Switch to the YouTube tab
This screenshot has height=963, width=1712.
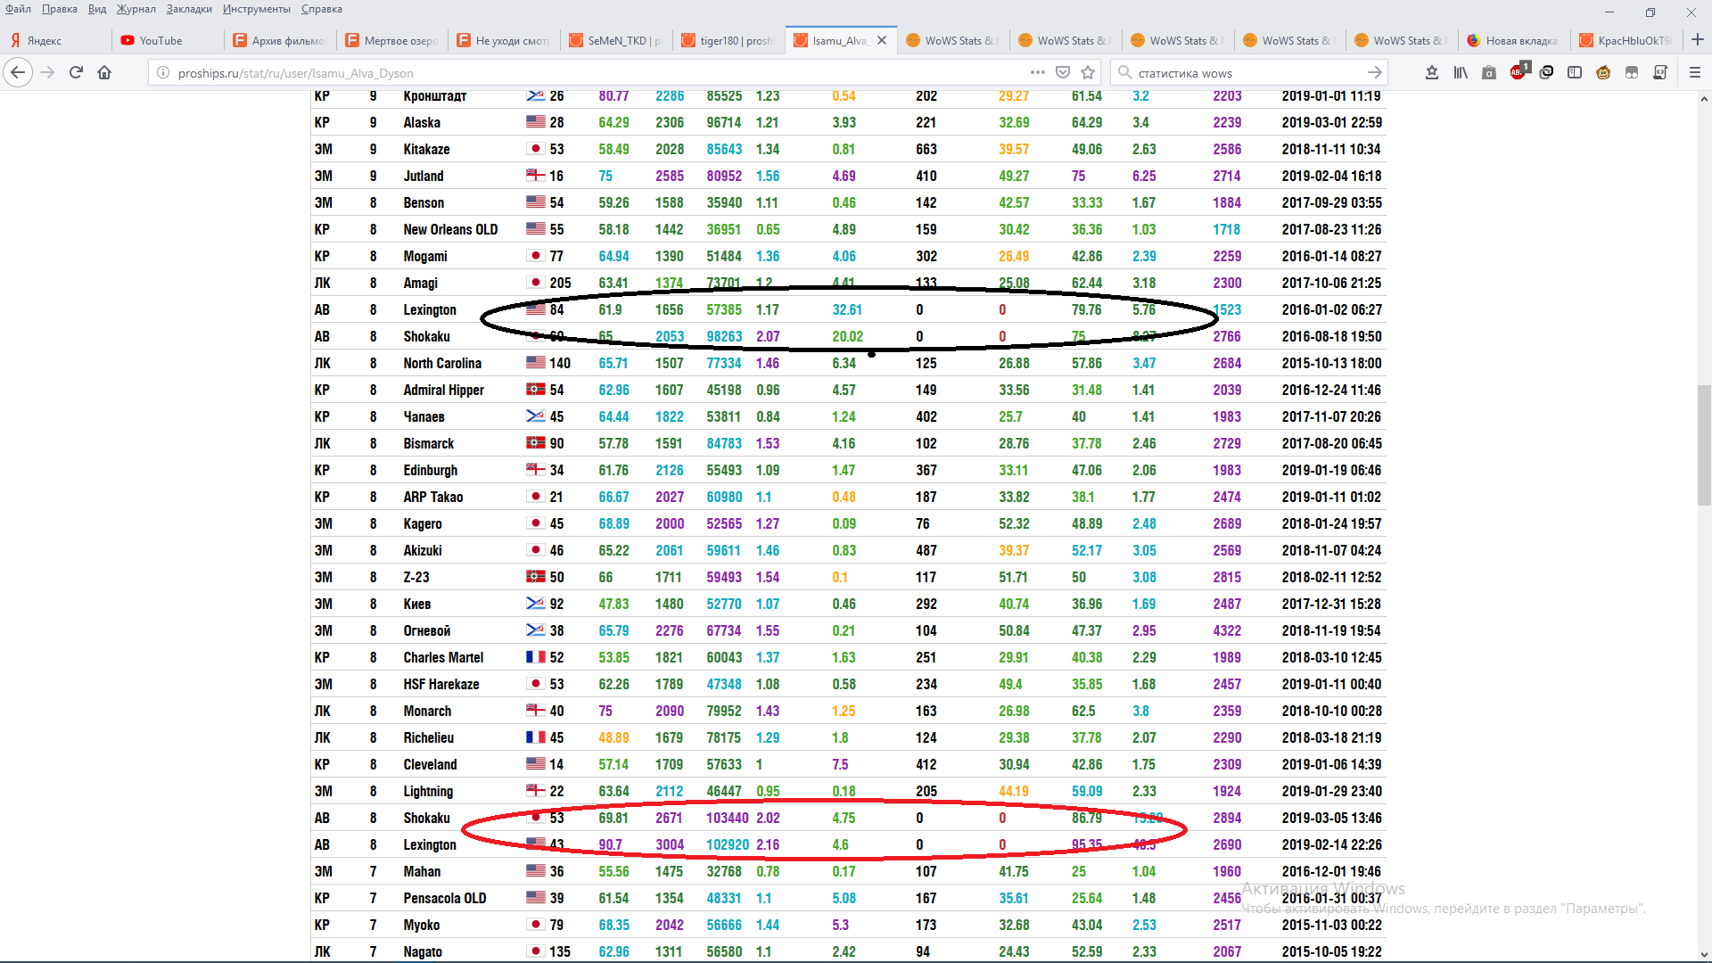(x=169, y=40)
